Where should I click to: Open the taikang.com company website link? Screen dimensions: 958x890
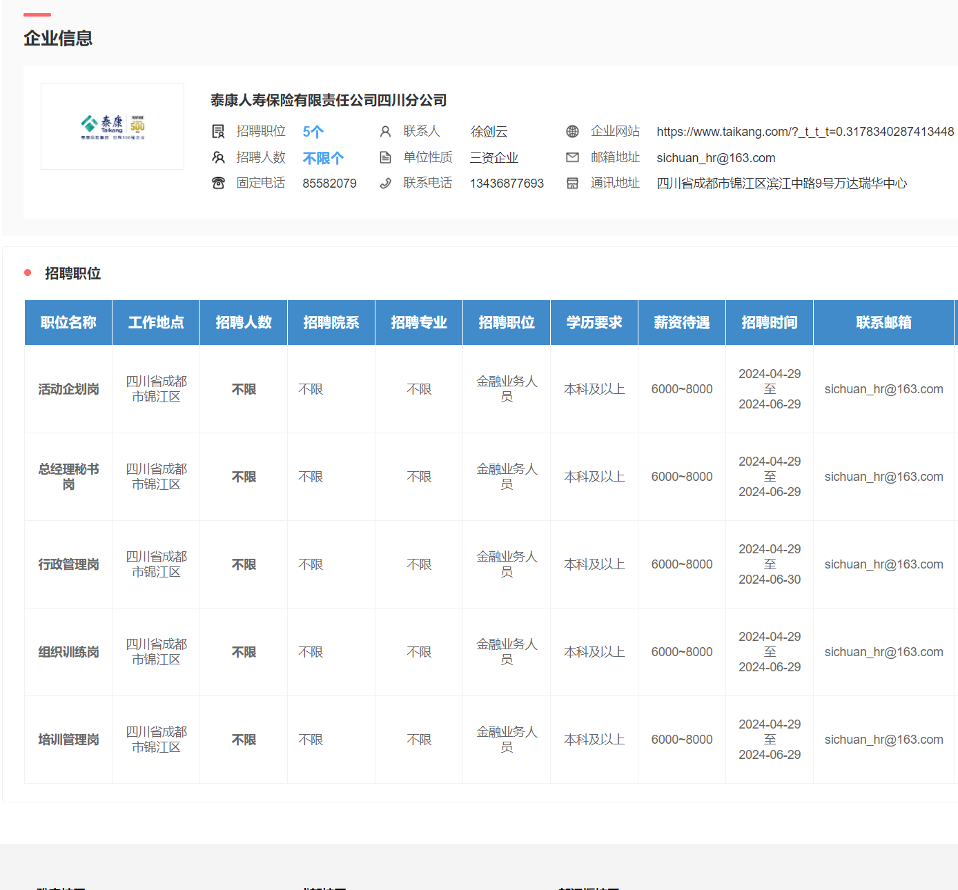click(x=805, y=132)
